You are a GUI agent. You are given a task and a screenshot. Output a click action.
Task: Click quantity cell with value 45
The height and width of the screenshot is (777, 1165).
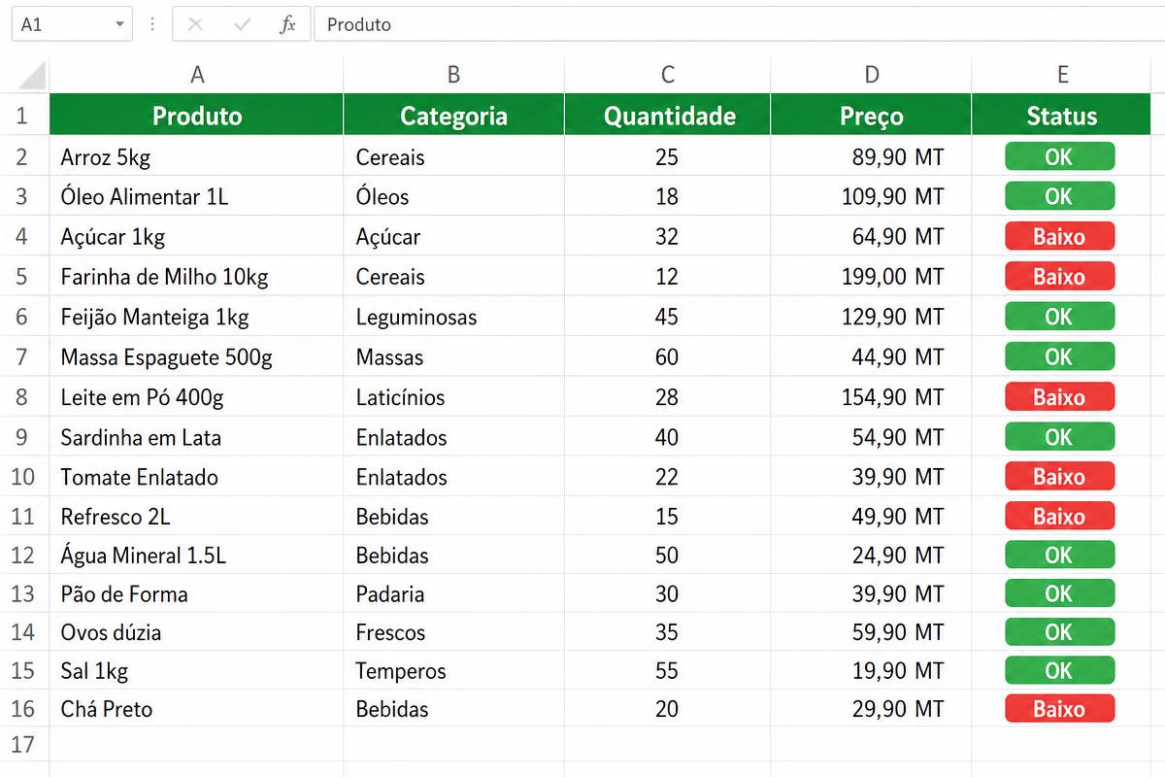click(667, 317)
